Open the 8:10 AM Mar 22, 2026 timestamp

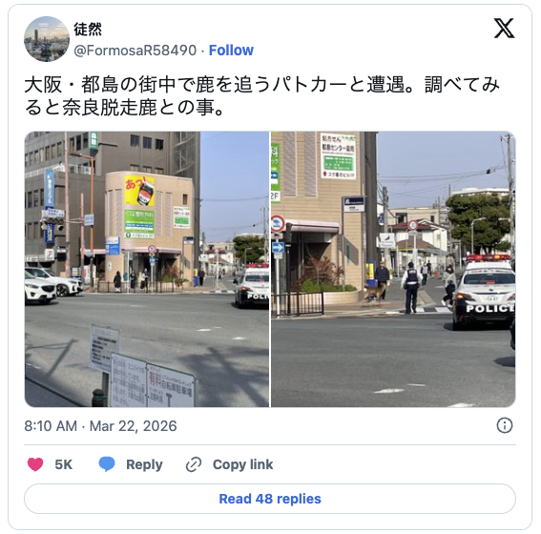click(100, 426)
